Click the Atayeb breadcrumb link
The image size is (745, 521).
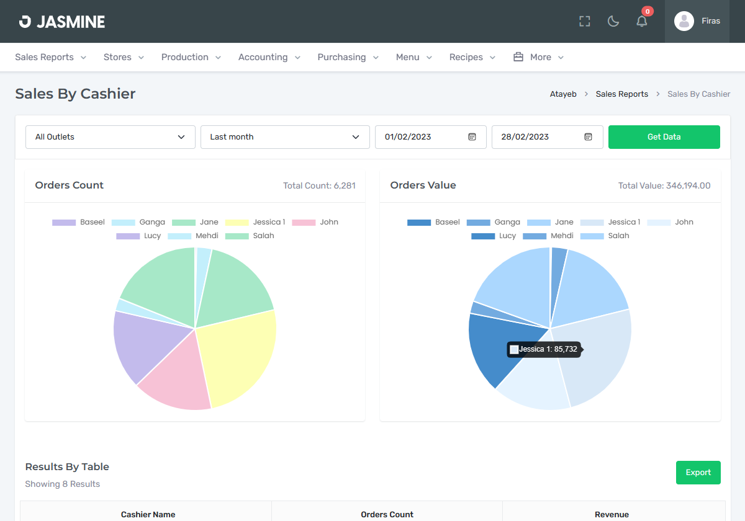point(563,94)
